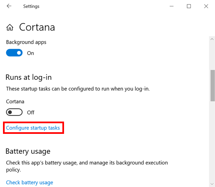Click the scrollbar track below the thumb
215x187 pixels.
click(212, 140)
